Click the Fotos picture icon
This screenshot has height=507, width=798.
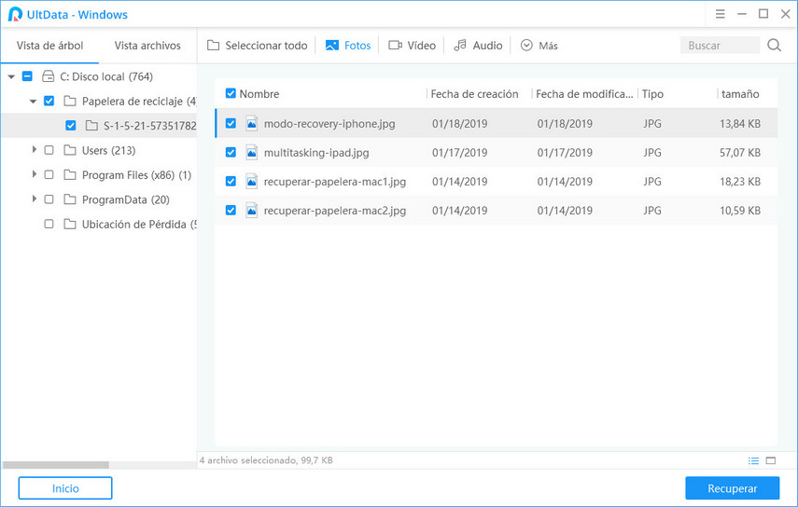coord(332,46)
